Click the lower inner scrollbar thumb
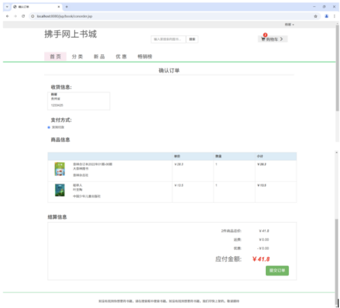This screenshot has height=308, width=340. 337,263
